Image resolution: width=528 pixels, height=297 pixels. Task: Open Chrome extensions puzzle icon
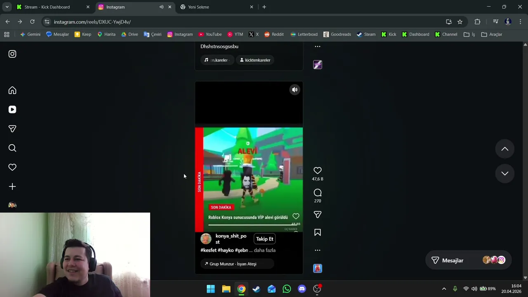pyautogui.click(x=477, y=22)
